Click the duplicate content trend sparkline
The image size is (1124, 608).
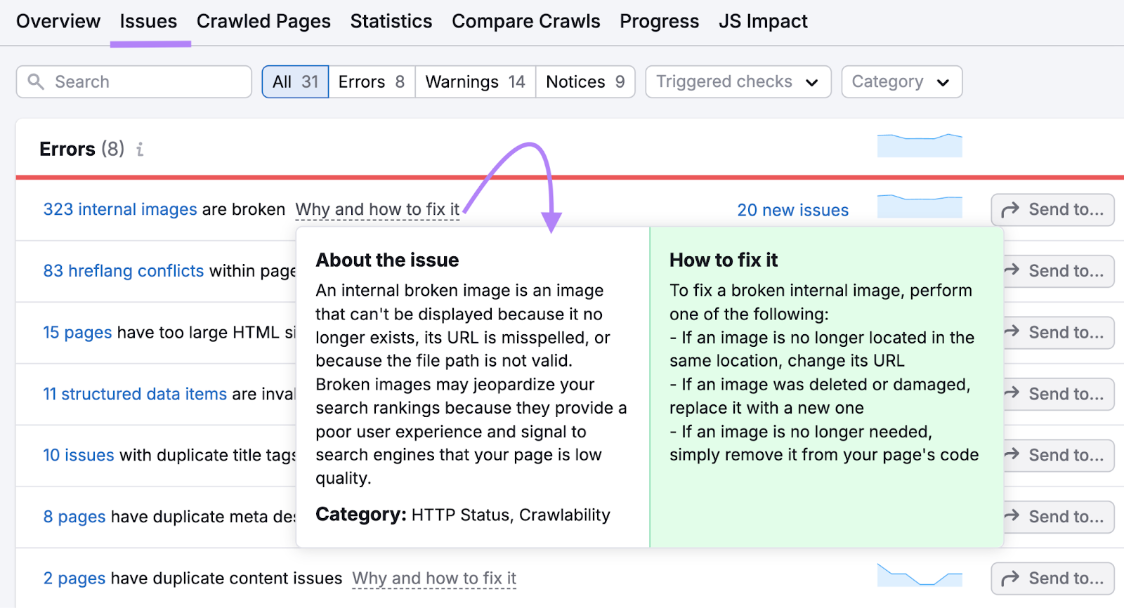[919, 576]
